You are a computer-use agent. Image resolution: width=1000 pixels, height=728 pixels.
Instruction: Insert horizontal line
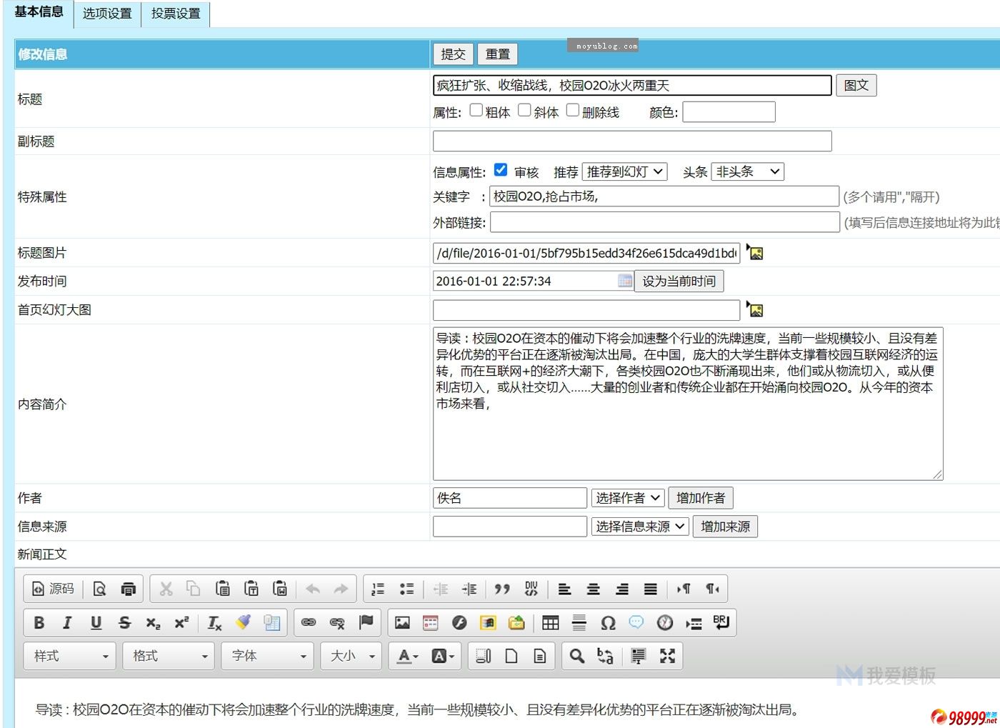tap(579, 623)
